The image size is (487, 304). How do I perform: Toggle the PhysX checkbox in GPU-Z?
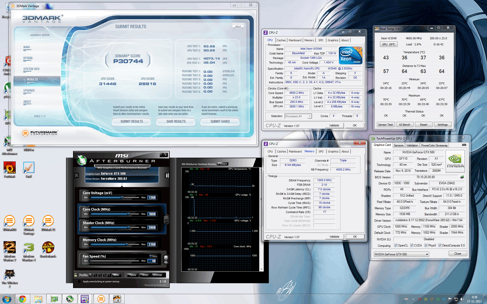(x=426, y=245)
